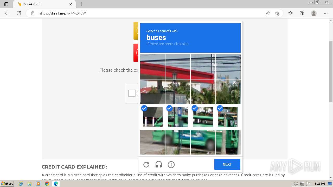Select the ShrinkMe.io browser tab
Image resolution: width=333 pixels, height=187 pixels.
(x=44, y=4)
